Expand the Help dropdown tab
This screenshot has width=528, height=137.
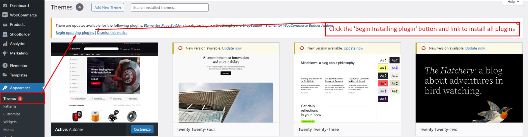tap(513, 2)
